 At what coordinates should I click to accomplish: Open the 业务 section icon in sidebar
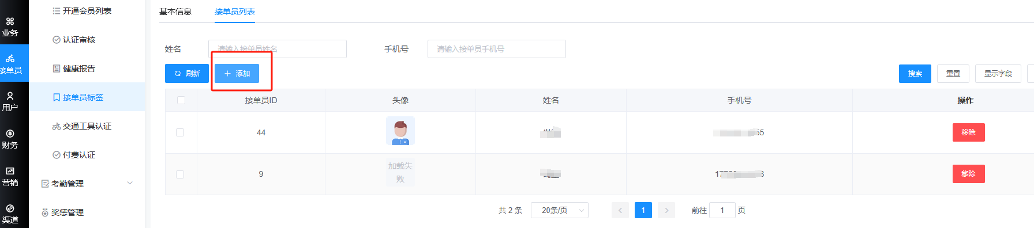point(10,21)
